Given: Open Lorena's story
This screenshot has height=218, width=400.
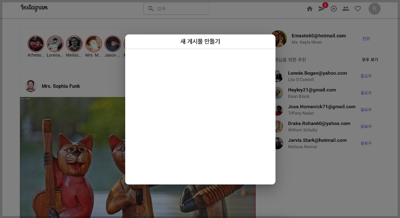Looking at the screenshot, I should [x=55, y=44].
